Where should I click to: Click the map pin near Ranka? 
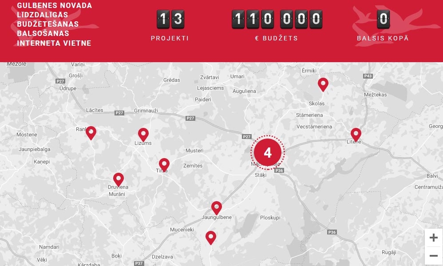[91, 133]
